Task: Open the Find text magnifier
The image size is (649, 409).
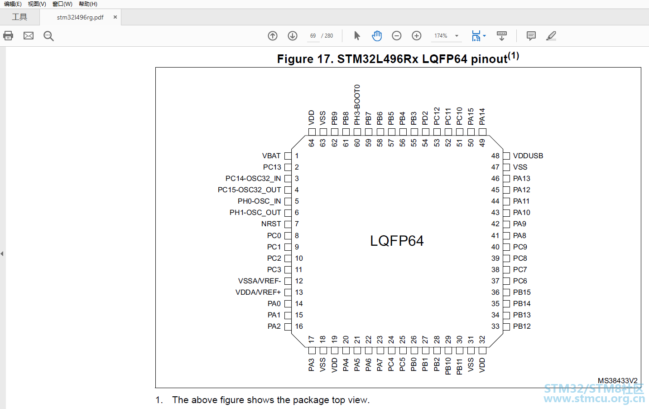Action: (48, 36)
